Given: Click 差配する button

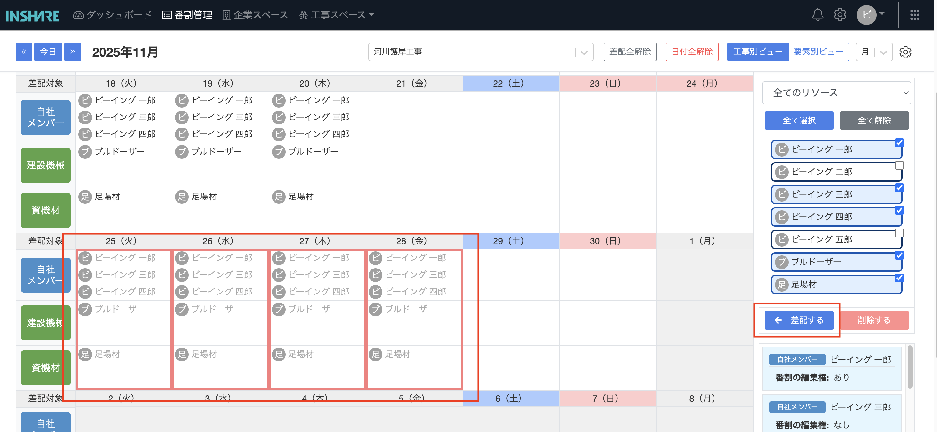Looking at the screenshot, I should [799, 320].
